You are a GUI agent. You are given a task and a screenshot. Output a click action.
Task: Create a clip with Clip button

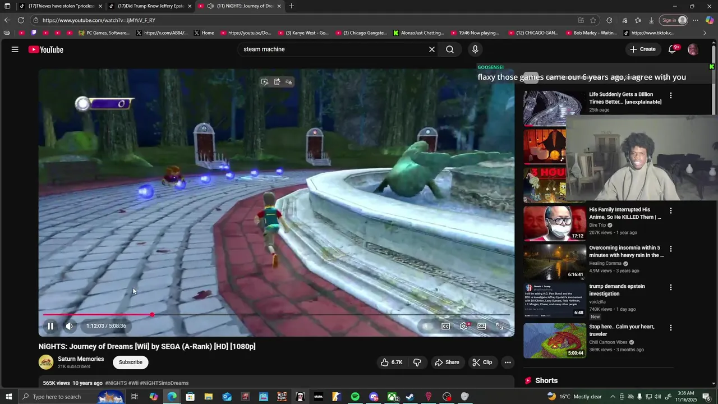point(482,362)
